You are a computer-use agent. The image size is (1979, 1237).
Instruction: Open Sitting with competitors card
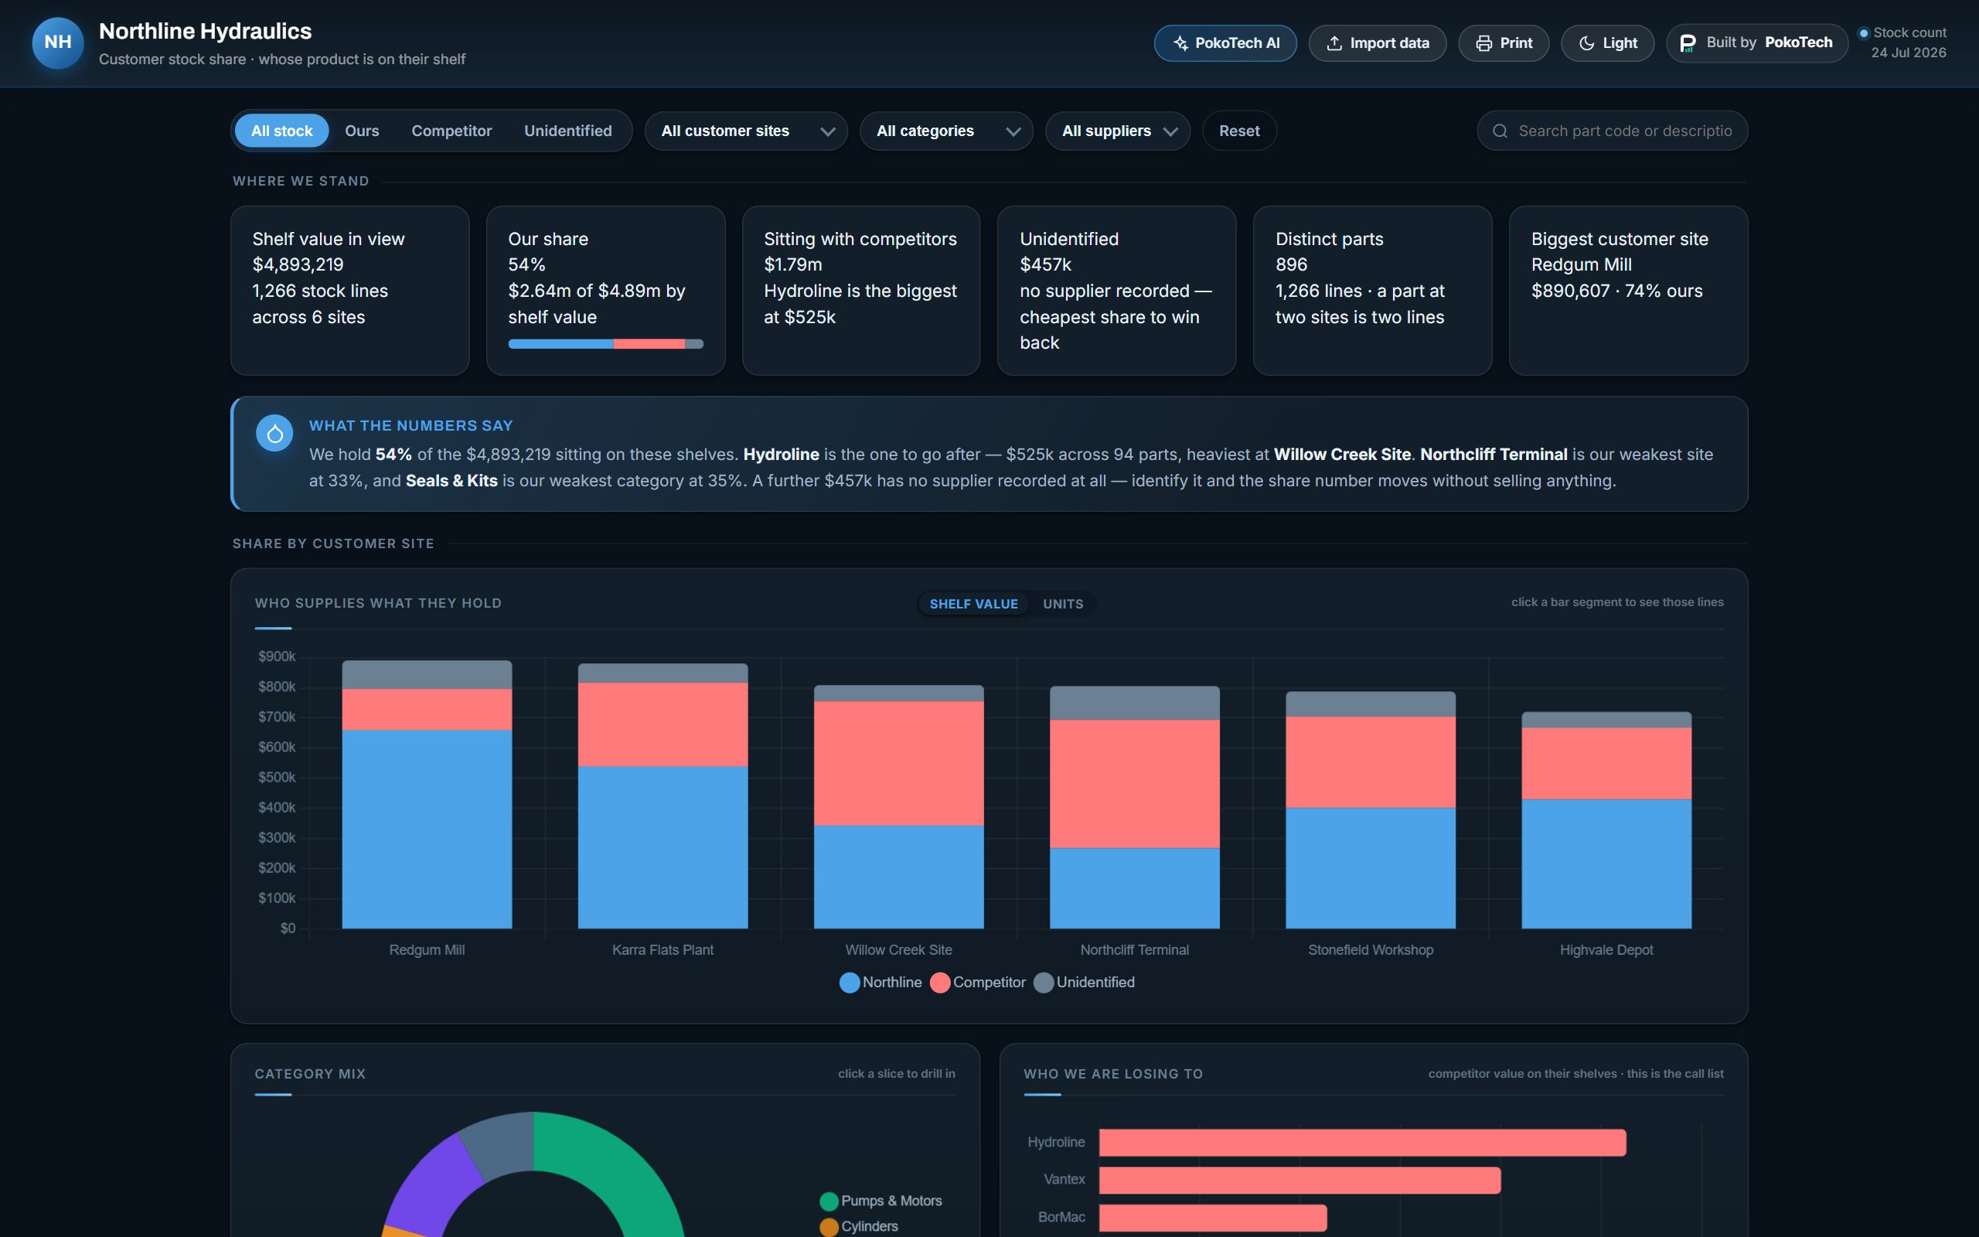[861, 291]
